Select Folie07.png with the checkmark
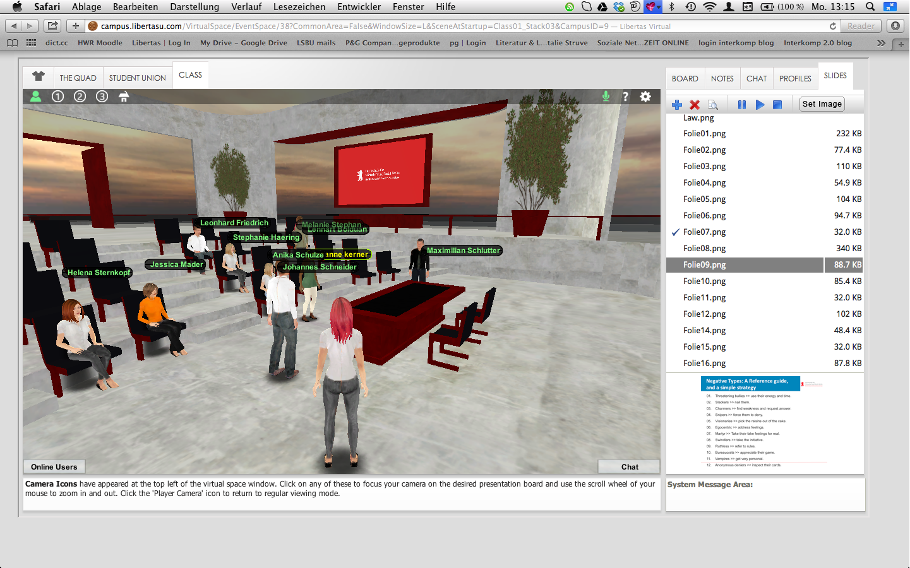Viewport: 910px width, 568px height. (x=704, y=232)
